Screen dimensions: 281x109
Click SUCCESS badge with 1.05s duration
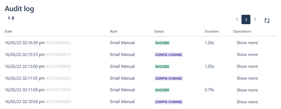tap(162, 67)
